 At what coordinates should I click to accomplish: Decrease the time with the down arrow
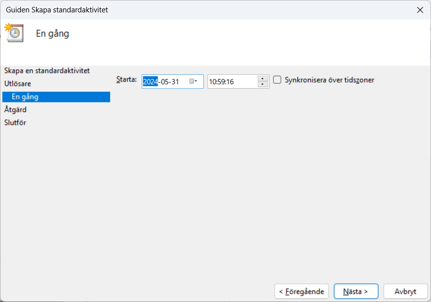263,85
